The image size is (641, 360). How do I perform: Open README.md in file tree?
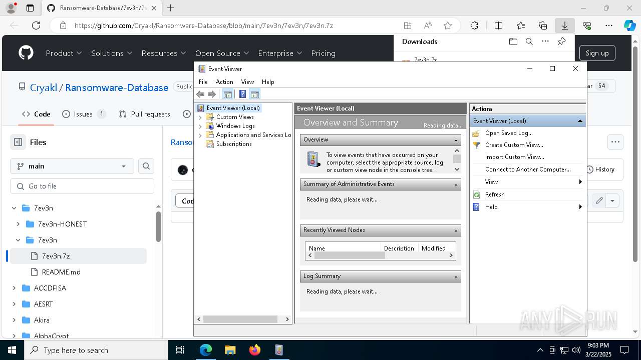61,272
